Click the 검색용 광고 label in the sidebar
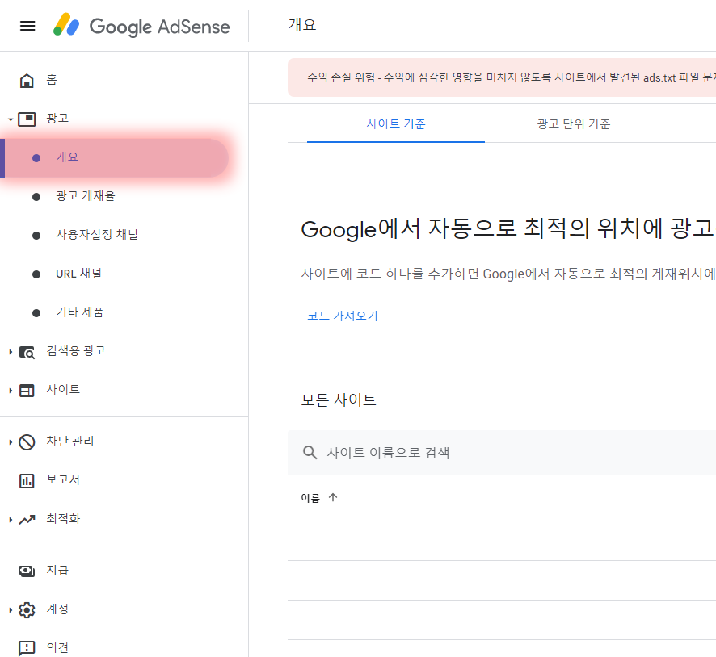The height and width of the screenshot is (657, 716). point(76,350)
